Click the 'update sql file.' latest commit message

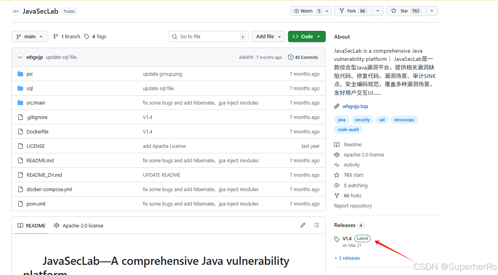pyautogui.click(x=62, y=57)
